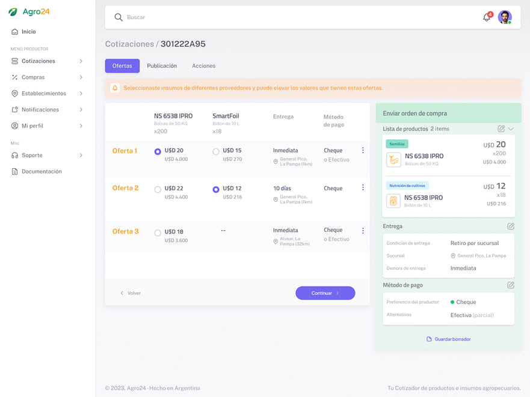Viewport: 530px width, 397px height.
Task: Edit the Entrega section
Action: pos(511,226)
